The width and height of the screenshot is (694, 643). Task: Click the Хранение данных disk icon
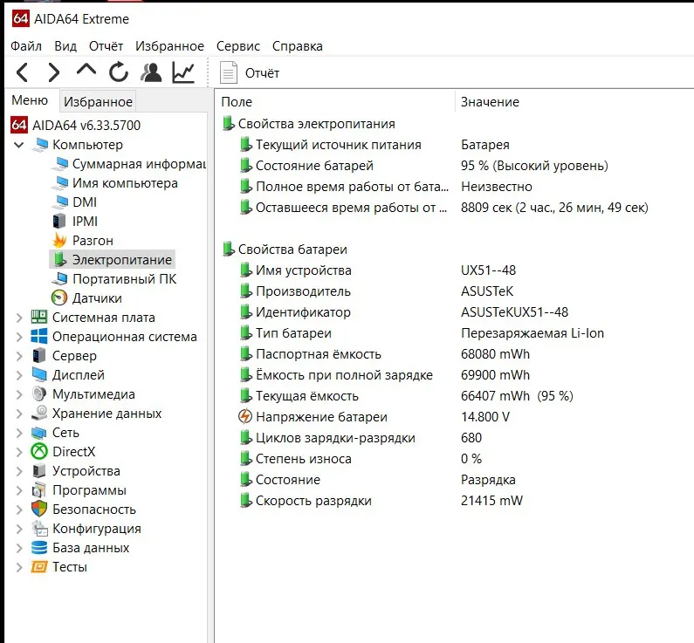click(x=39, y=413)
